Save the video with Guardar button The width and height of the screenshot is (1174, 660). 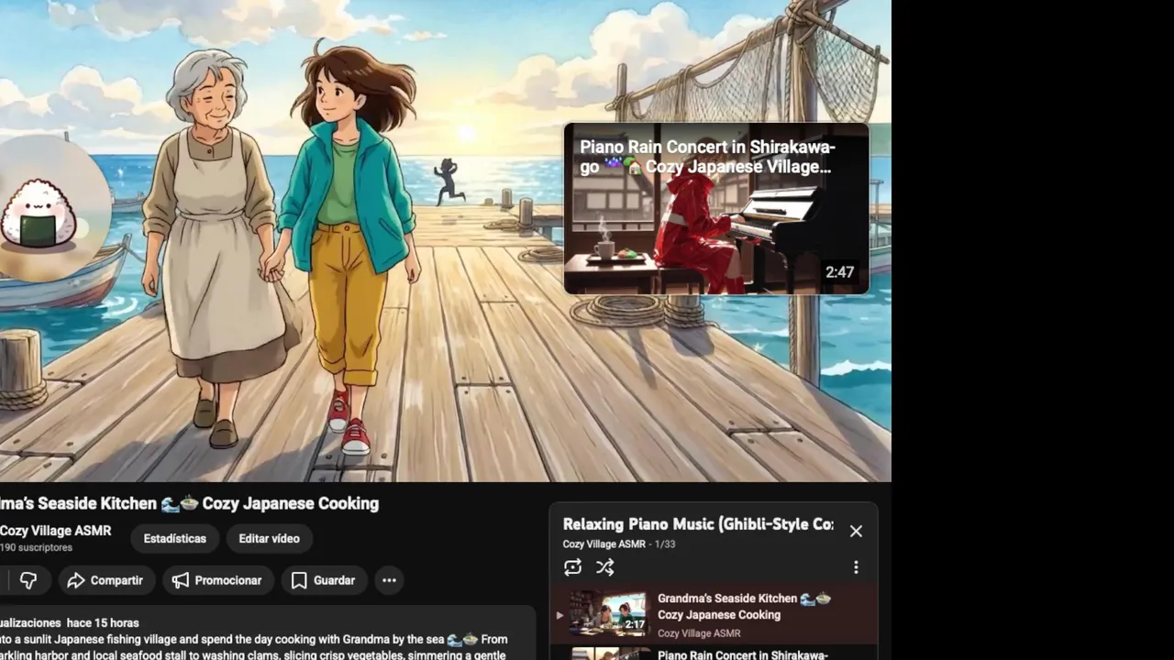point(323,580)
